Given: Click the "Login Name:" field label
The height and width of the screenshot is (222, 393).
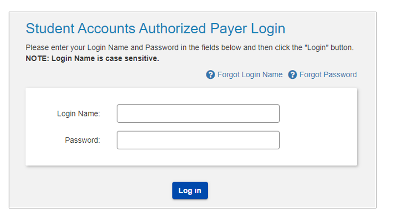Looking at the screenshot, I should (78, 113).
